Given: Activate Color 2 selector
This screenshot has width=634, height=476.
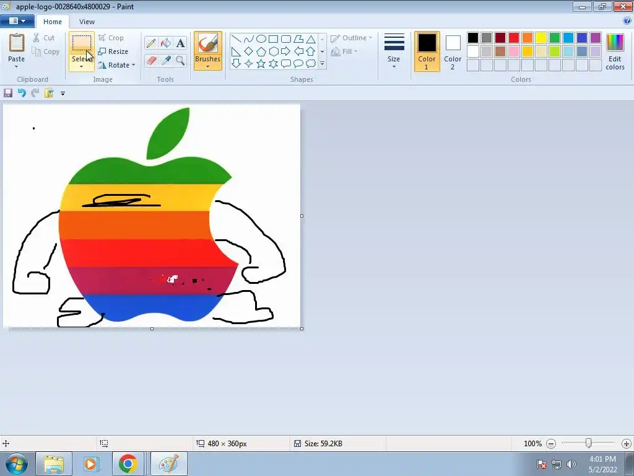Looking at the screenshot, I should [x=453, y=51].
